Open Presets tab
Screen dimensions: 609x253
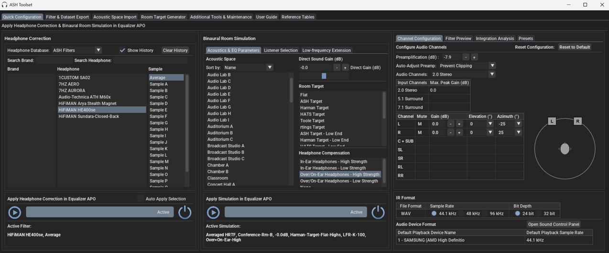coord(525,38)
